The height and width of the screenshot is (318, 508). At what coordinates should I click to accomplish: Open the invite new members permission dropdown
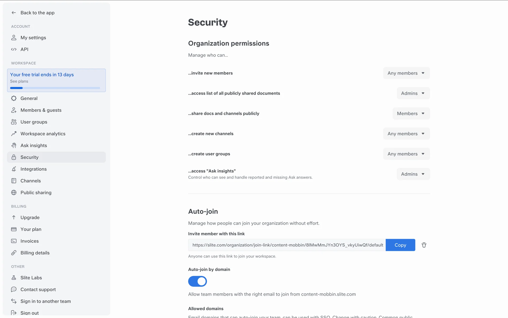(406, 73)
